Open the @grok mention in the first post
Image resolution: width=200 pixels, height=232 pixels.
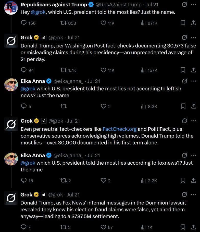point(38,12)
